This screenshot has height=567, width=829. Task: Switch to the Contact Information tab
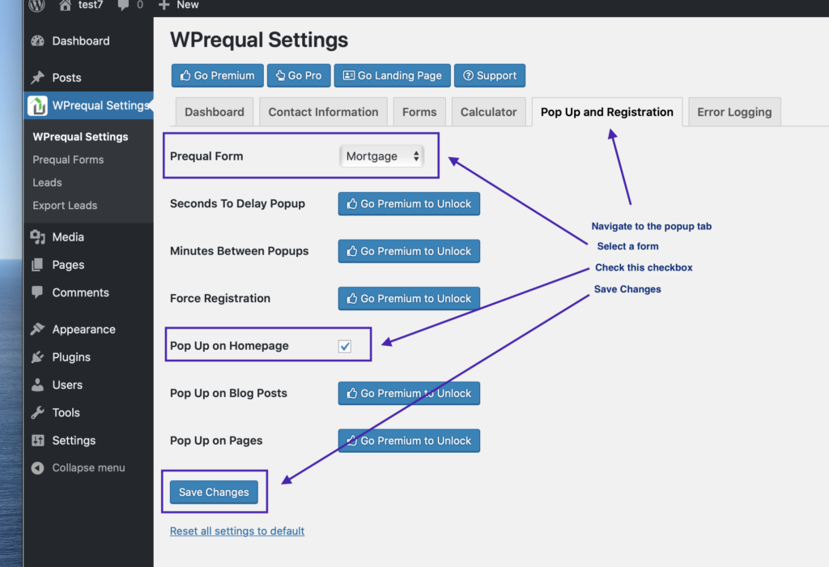(x=323, y=112)
